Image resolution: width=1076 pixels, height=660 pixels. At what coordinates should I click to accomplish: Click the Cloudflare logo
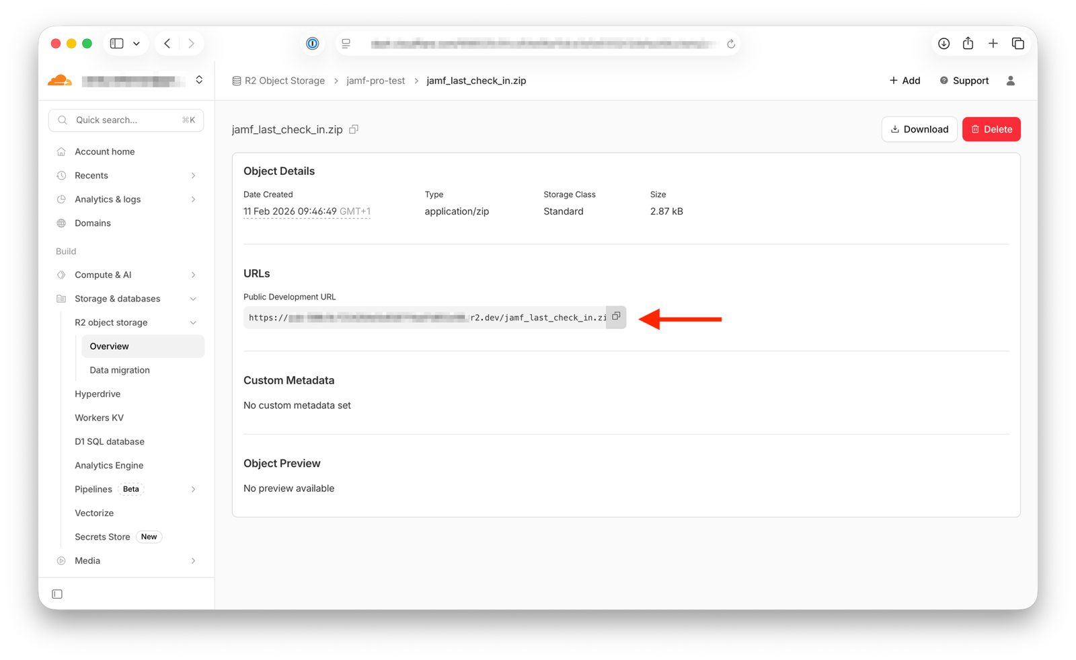[60, 81]
